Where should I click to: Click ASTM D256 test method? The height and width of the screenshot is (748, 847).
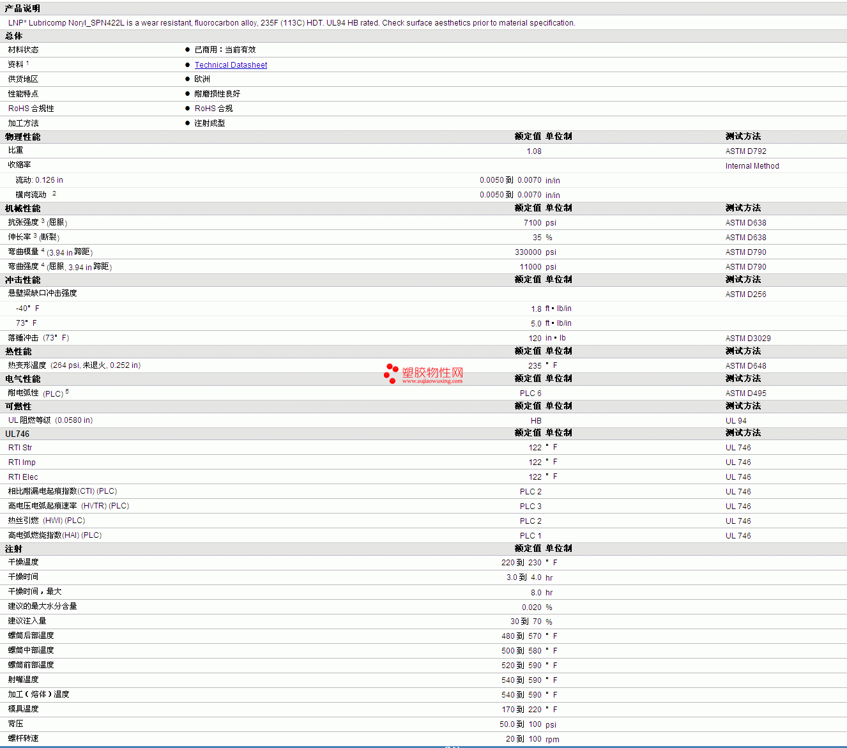click(x=745, y=294)
